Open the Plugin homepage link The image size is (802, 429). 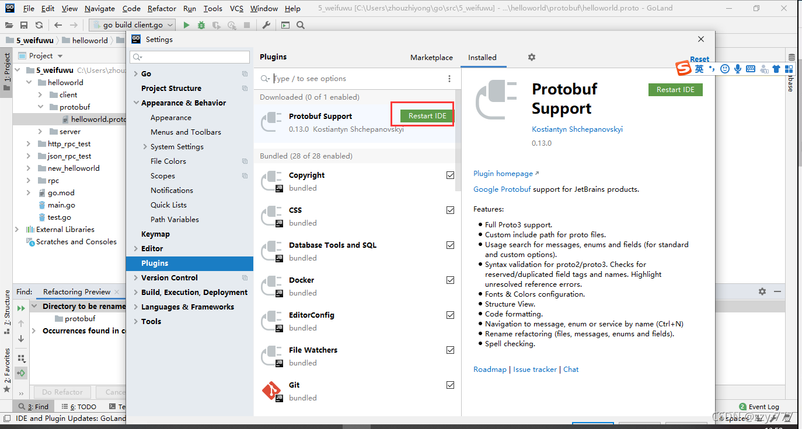click(x=506, y=174)
